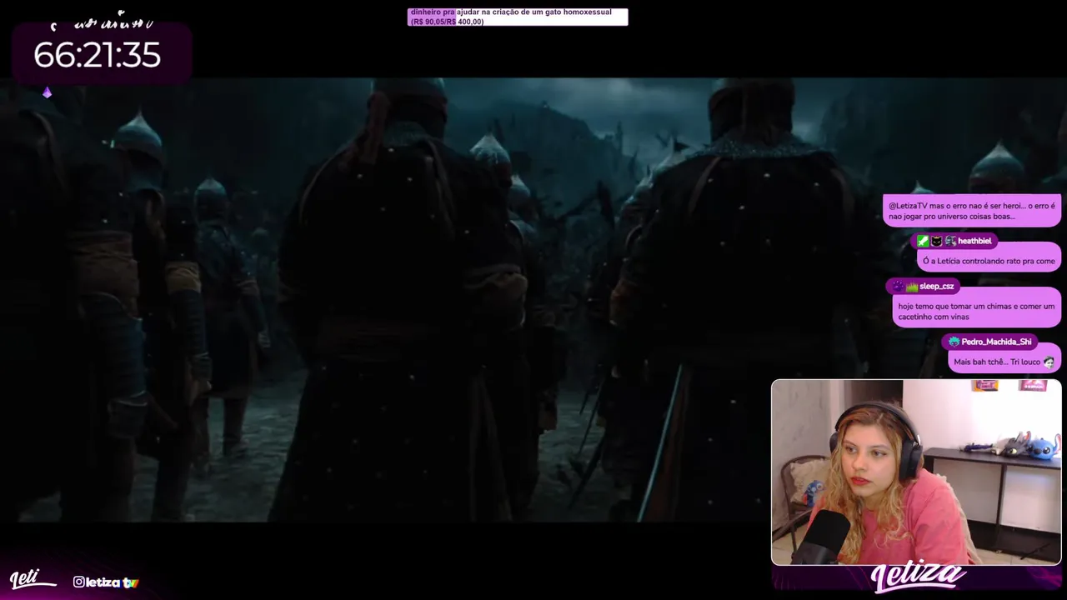Image resolution: width=1067 pixels, height=600 pixels.
Task: Click the emote after 'Tri louco'
Action: tap(1049, 362)
